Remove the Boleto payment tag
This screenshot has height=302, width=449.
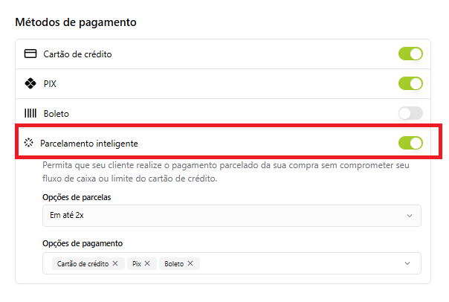click(x=190, y=263)
